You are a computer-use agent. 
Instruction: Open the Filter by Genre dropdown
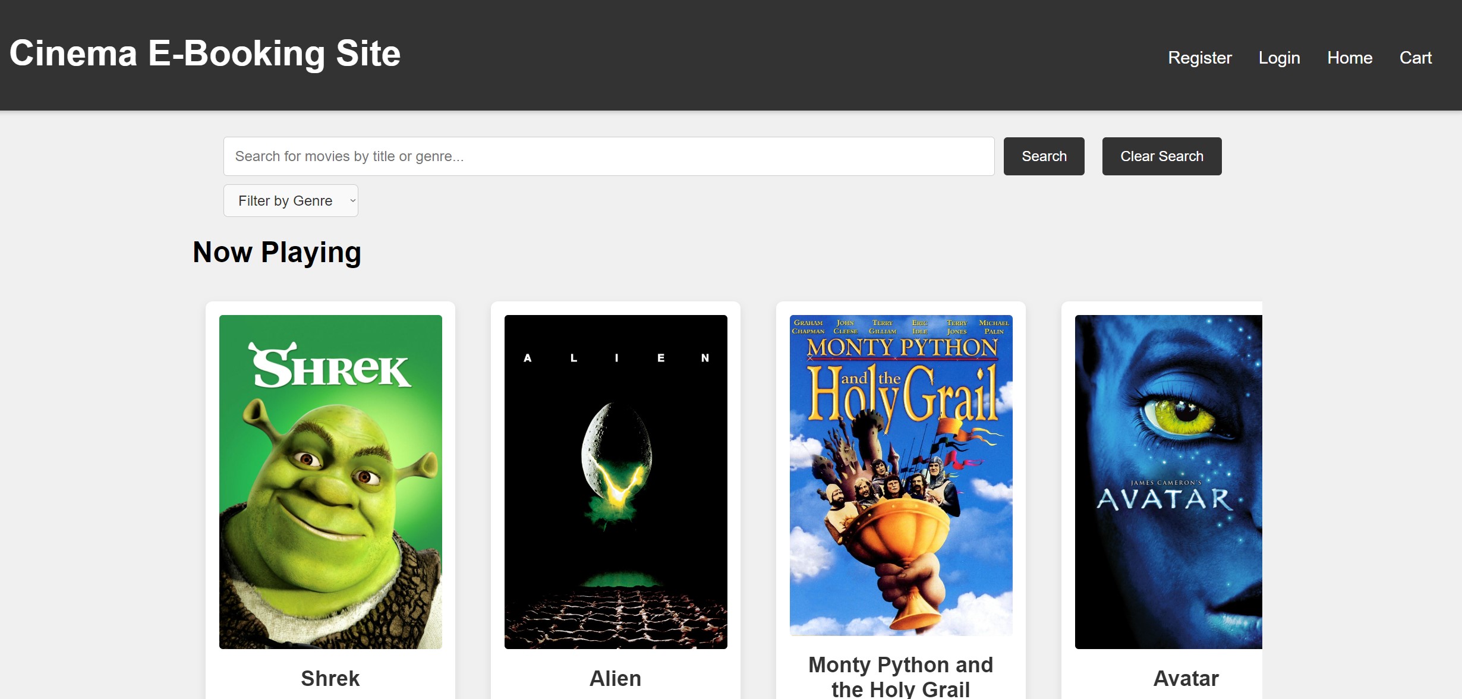pos(291,200)
